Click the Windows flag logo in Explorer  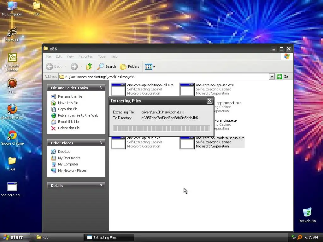[286, 56]
